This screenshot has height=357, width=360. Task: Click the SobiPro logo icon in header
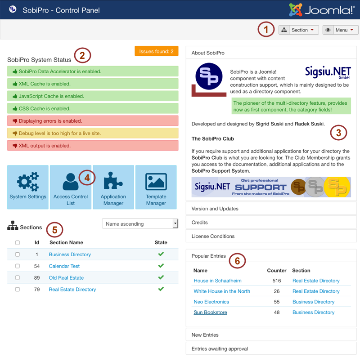click(x=13, y=9)
